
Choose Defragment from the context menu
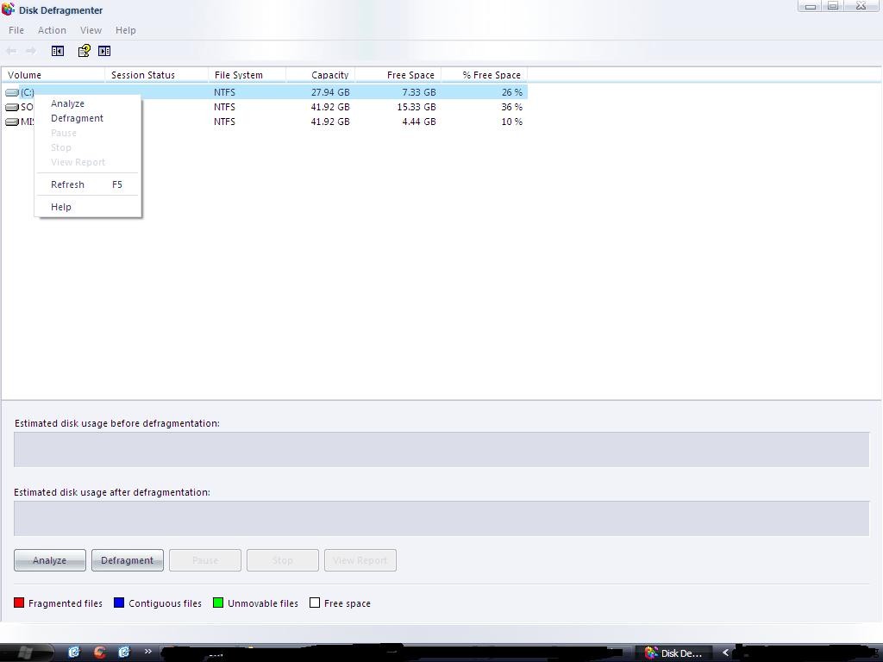click(x=77, y=118)
